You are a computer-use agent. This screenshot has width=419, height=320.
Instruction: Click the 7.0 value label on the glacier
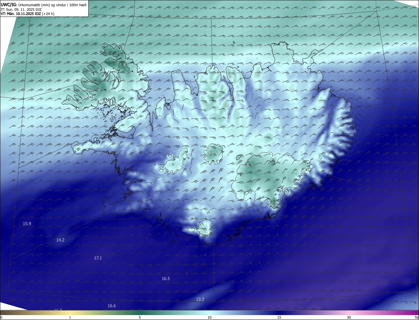(211, 154)
